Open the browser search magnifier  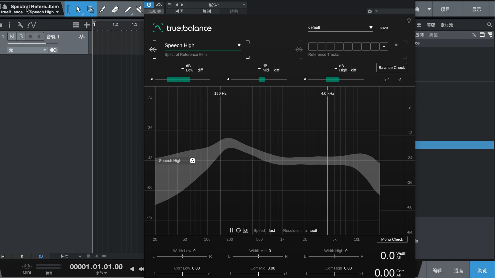coord(489,25)
